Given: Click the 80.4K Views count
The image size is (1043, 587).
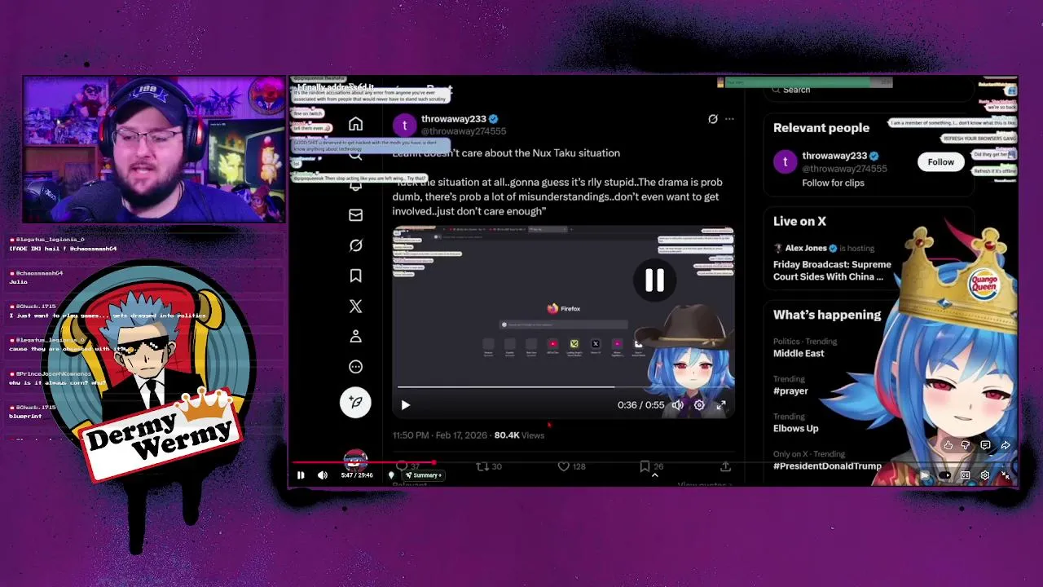Looking at the screenshot, I should click(519, 435).
